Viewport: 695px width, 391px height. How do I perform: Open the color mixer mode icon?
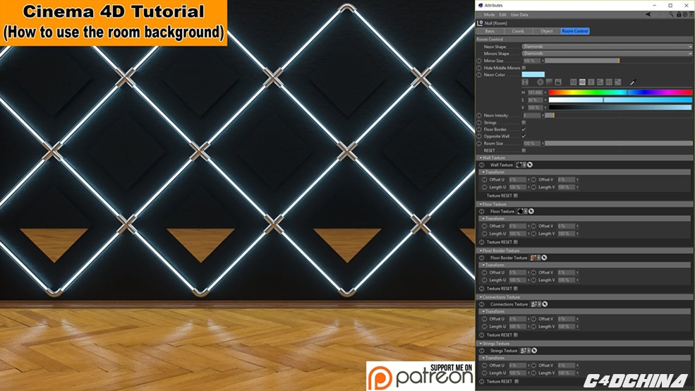[600, 82]
